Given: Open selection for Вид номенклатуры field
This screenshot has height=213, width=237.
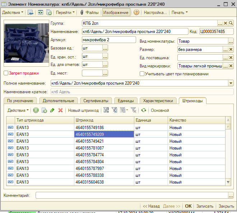Looking at the screenshot, I should [x=231, y=41].
